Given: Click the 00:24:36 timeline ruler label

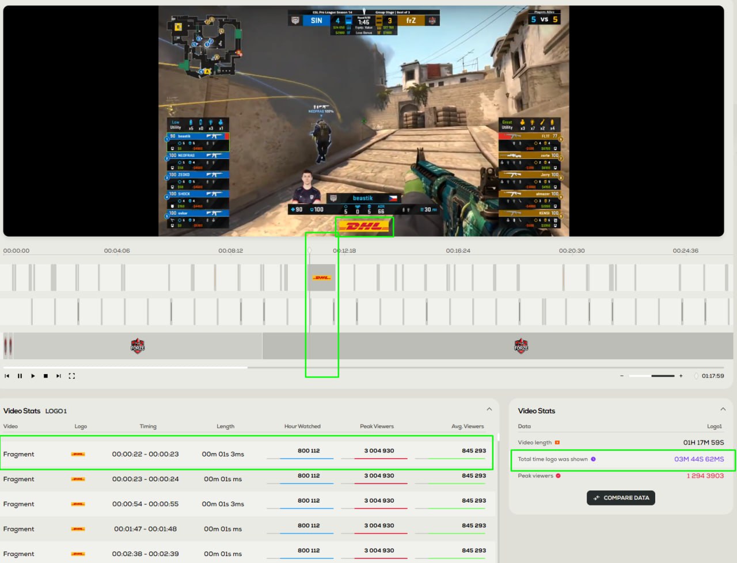Looking at the screenshot, I should point(685,251).
